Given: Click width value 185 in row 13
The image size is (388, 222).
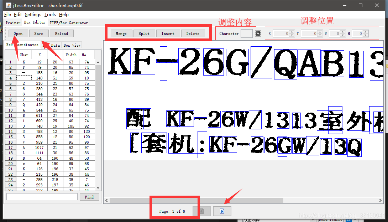Looking at the screenshot, I should [71, 126].
